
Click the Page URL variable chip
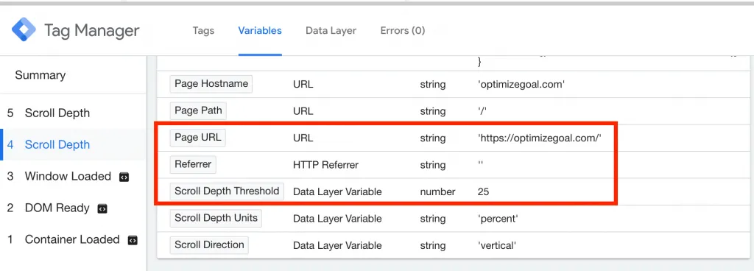(197, 138)
